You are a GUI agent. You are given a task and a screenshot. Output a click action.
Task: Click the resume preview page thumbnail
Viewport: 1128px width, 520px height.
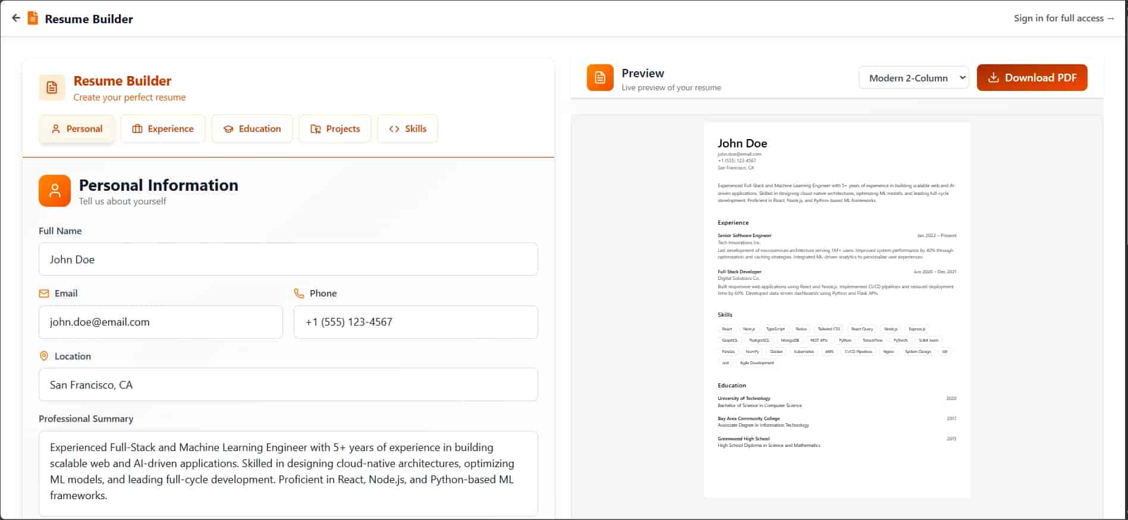[x=837, y=310]
